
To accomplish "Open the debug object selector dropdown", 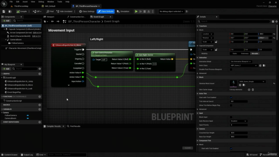I will [x=171, y=11].
